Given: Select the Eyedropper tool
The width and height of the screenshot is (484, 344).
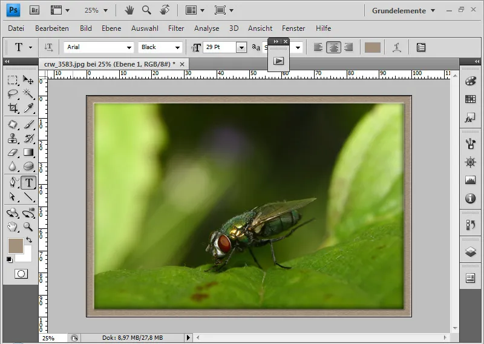Looking at the screenshot, I should tap(28, 108).
